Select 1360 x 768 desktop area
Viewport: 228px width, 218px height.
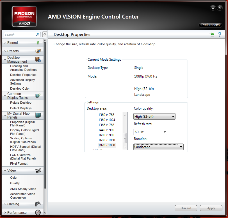coord(106,115)
